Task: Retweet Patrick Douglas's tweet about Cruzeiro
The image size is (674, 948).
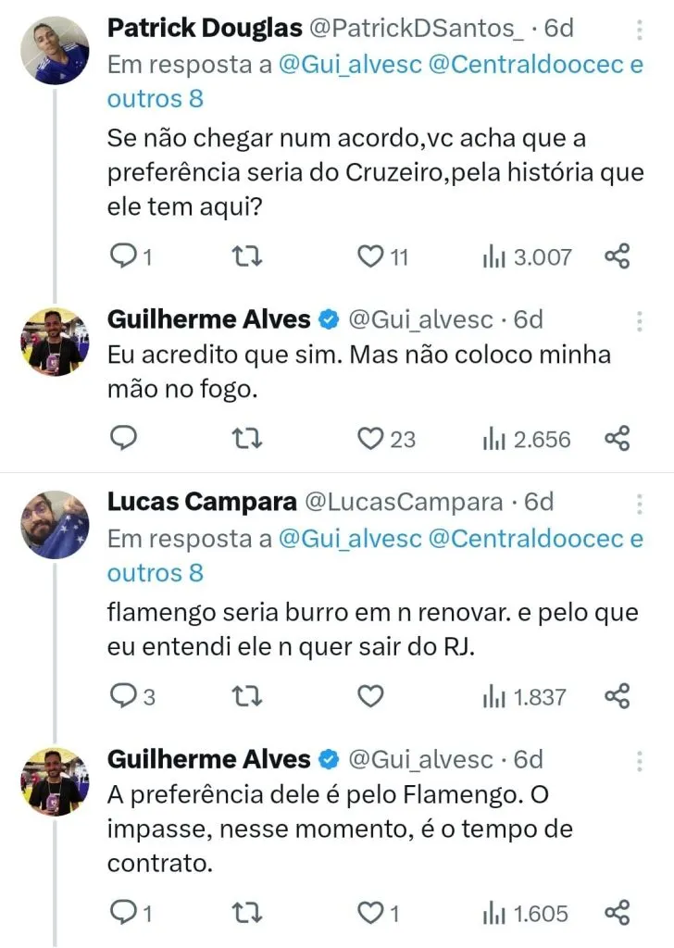Action: tap(246, 256)
